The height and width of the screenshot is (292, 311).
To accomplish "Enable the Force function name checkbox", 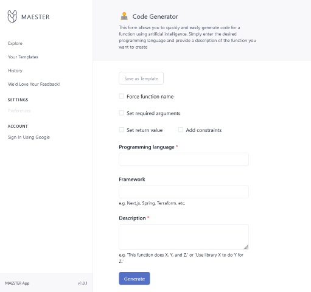I will pyautogui.click(x=122, y=96).
